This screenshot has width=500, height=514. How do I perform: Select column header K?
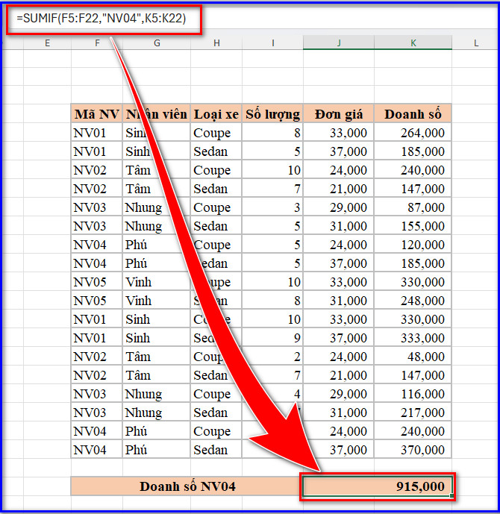pos(413,43)
